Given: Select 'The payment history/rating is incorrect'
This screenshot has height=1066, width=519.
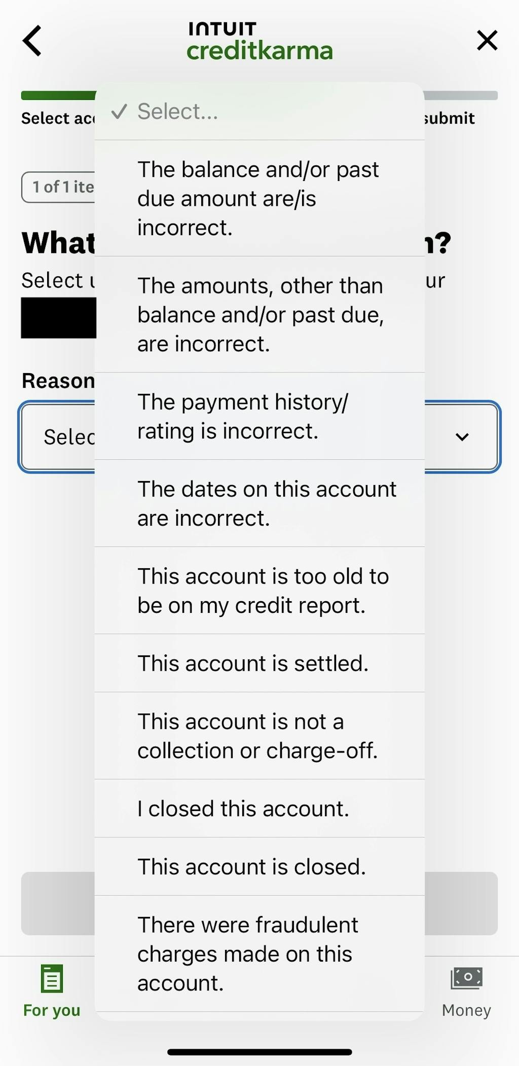Looking at the screenshot, I should pos(259,416).
